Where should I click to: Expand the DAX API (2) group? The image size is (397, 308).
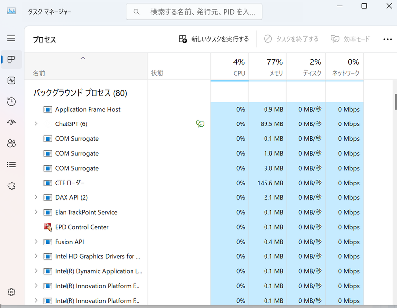coord(35,197)
